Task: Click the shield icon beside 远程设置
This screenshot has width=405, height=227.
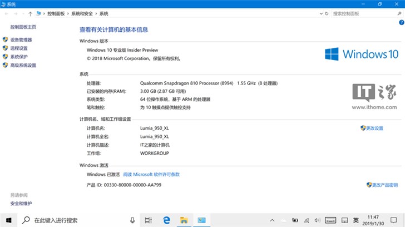Action: click(x=5, y=48)
